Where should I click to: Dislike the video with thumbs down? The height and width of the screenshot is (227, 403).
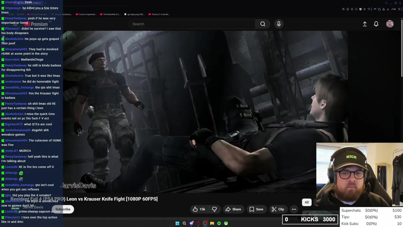click(x=214, y=209)
